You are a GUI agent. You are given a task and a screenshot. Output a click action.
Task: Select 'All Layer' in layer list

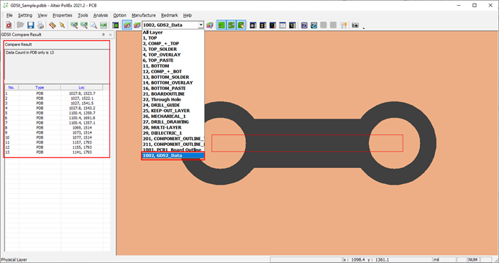173,32
